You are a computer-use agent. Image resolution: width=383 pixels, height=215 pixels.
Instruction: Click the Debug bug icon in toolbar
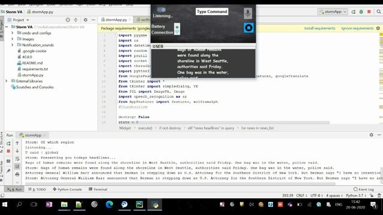point(361,12)
